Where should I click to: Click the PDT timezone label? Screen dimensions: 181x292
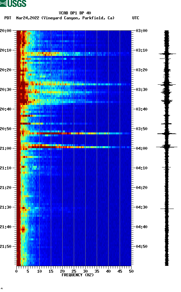[x=8, y=18]
